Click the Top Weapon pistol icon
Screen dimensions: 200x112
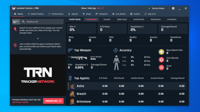pyautogui.click(x=70, y=50)
